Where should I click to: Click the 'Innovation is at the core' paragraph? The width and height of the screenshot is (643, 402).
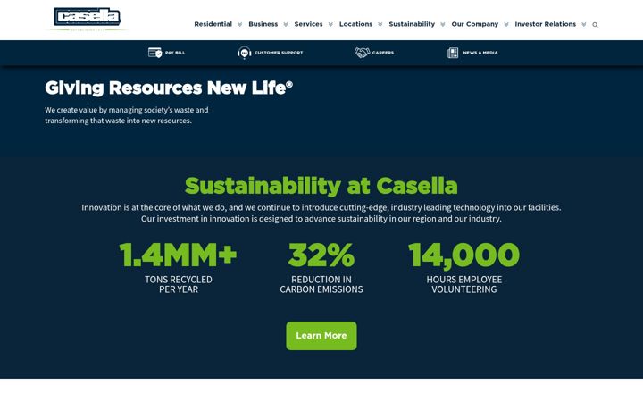[321, 214]
